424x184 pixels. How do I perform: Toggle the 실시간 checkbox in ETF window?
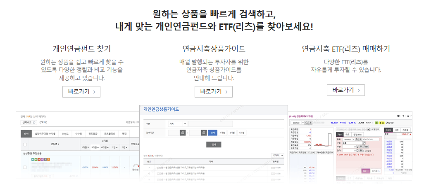(x=387, y=123)
